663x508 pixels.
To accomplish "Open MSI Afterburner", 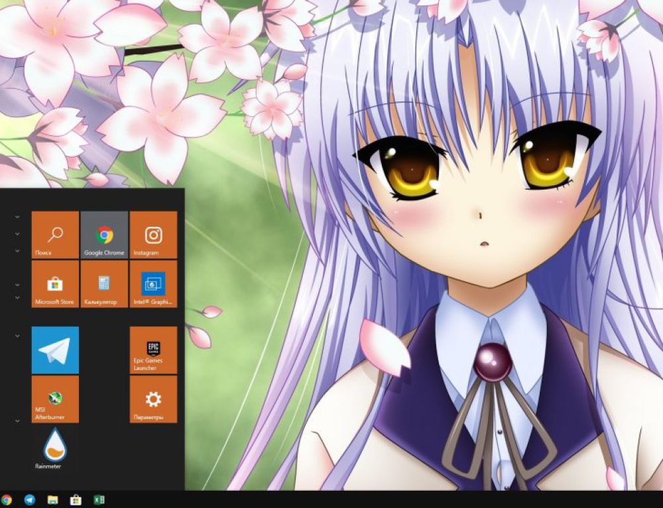I will pyautogui.click(x=54, y=399).
